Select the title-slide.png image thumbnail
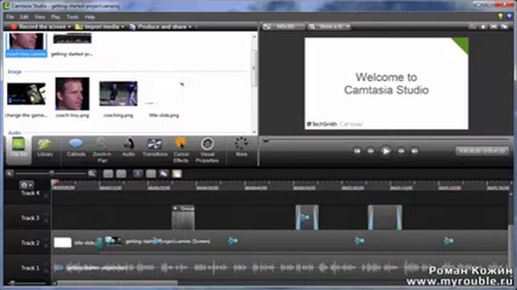This screenshot has width=517, height=290. (164, 98)
